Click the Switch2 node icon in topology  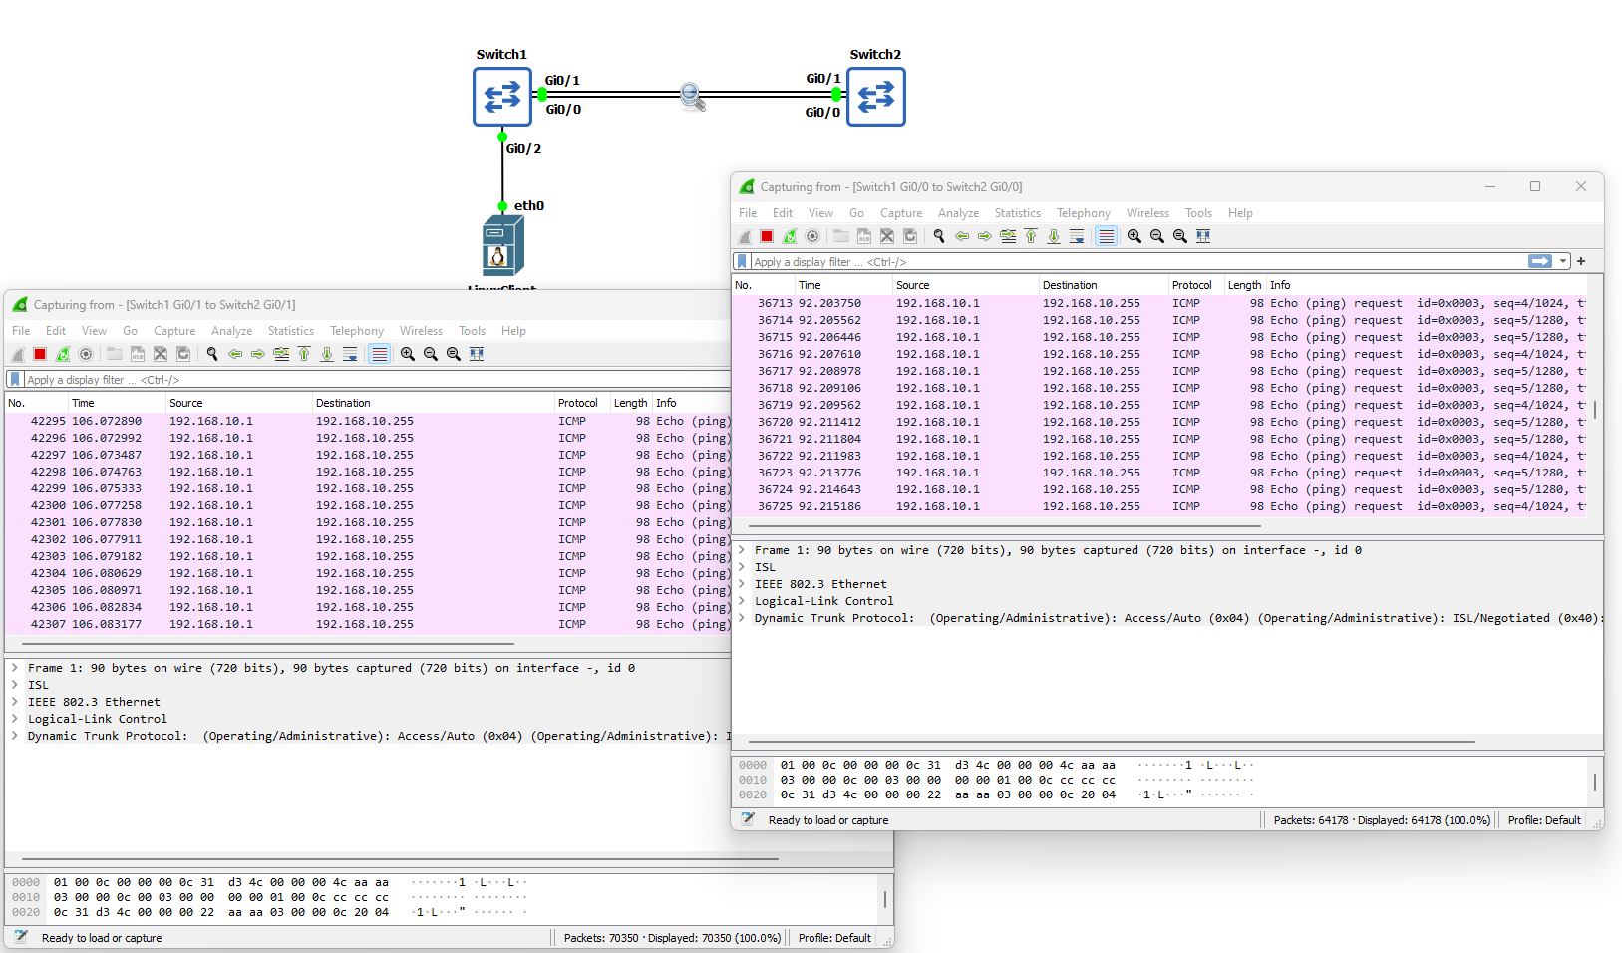click(x=875, y=97)
